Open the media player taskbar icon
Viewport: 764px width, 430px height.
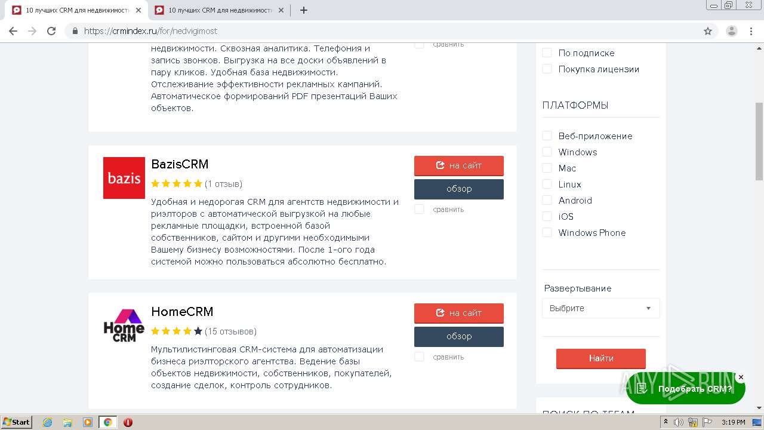tap(88, 422)
